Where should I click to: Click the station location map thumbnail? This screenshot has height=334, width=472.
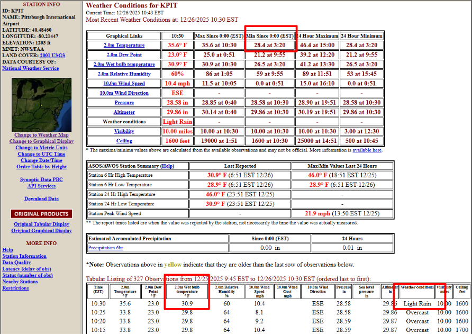[42, 104]
